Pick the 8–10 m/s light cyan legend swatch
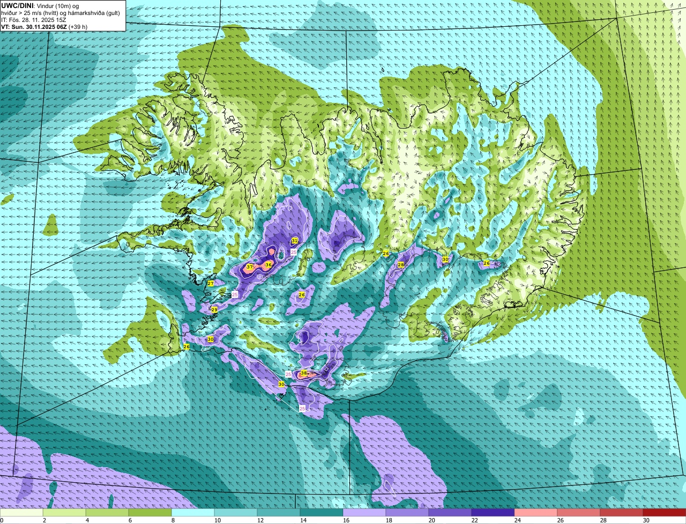 click(193, 512)
